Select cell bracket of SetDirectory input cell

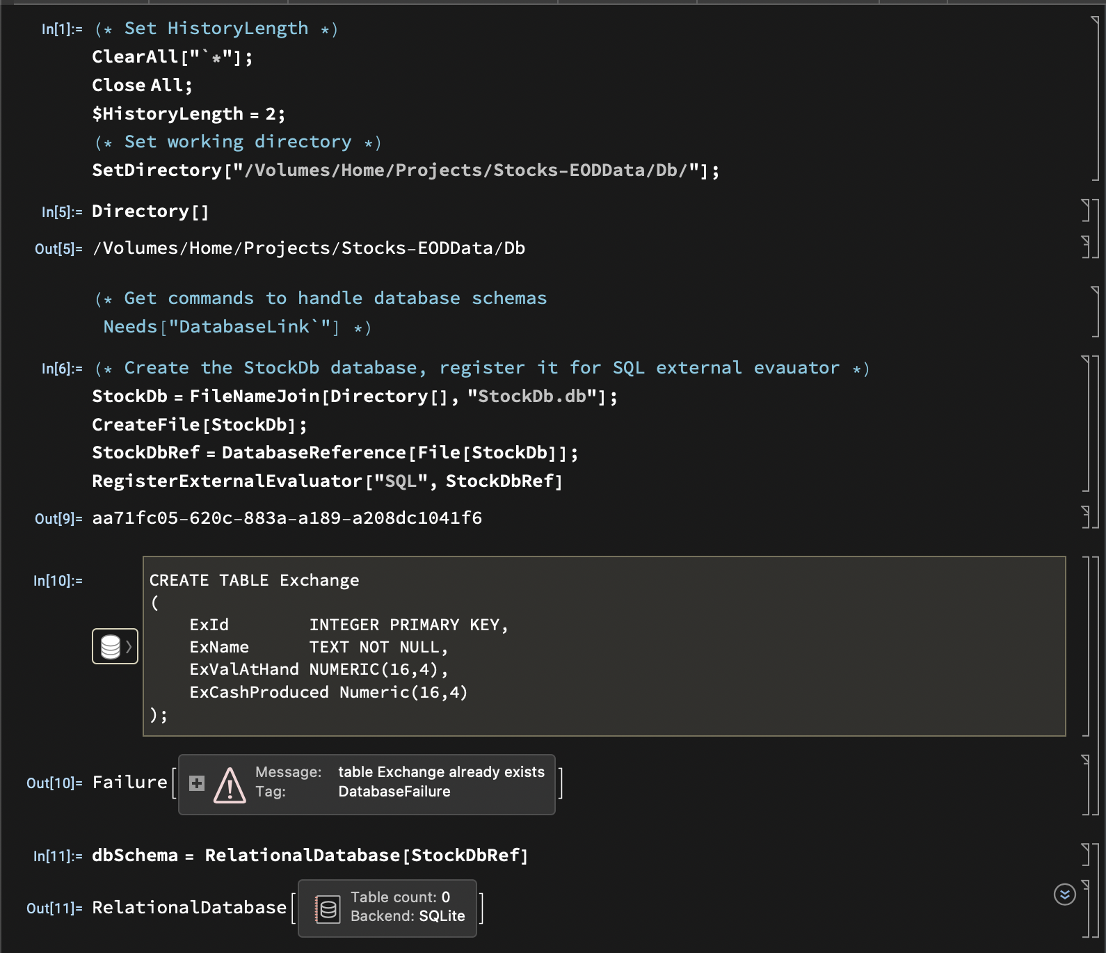click(1095, 97)
